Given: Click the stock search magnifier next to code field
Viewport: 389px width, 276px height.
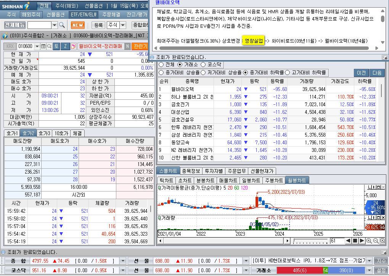Looking at the screenshot, I should pos(49,46).
